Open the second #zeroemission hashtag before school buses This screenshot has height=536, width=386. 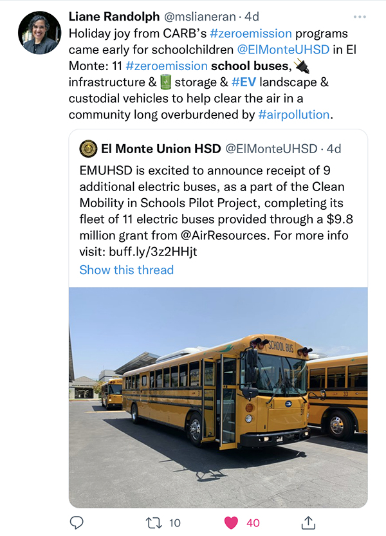(167, 66)
